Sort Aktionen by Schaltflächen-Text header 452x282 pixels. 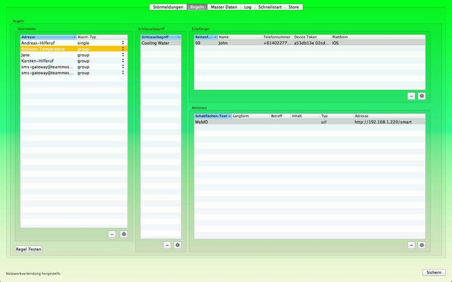213,116
